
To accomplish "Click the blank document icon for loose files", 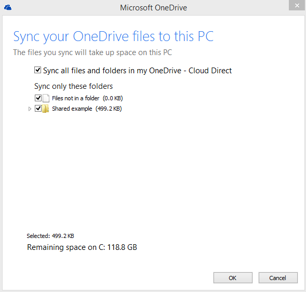I will pyautogui.click(x=46, y=98).
